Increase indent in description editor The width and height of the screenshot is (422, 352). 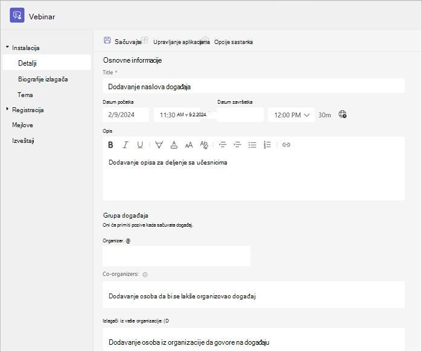(237, 145)
